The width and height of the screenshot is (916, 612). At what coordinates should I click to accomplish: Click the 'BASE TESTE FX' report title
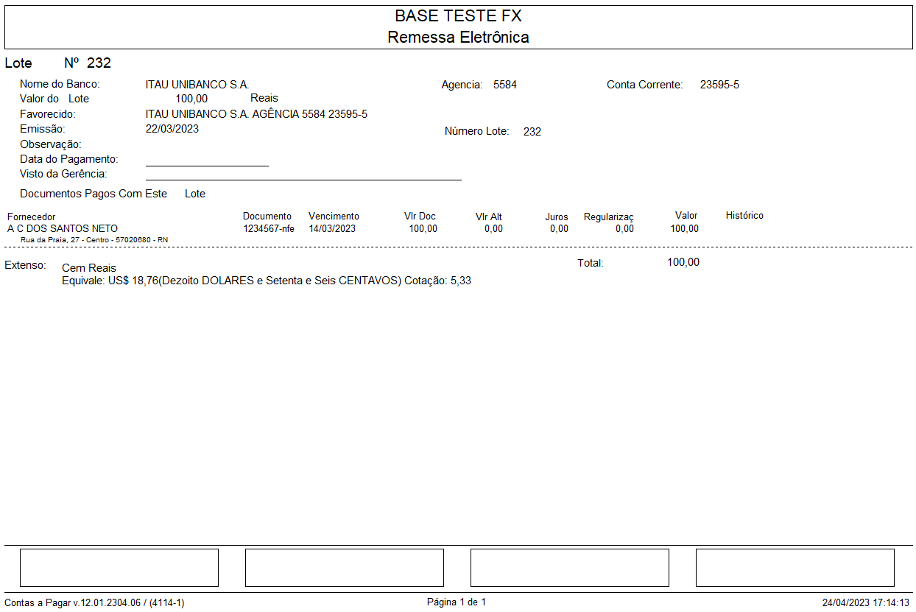point(458,16)
